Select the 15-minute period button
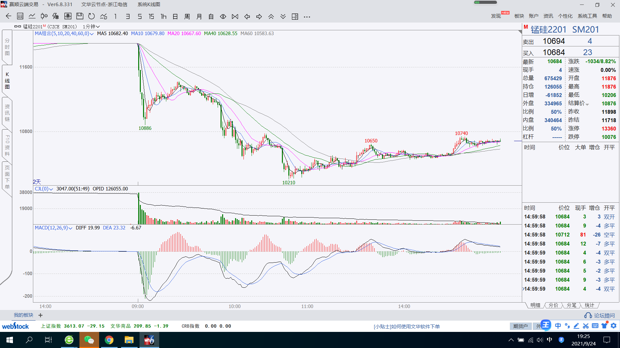 151,16
